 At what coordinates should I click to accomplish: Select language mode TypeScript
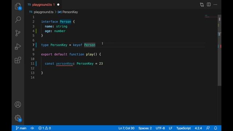pyautogui.click(x=183, y=128)
